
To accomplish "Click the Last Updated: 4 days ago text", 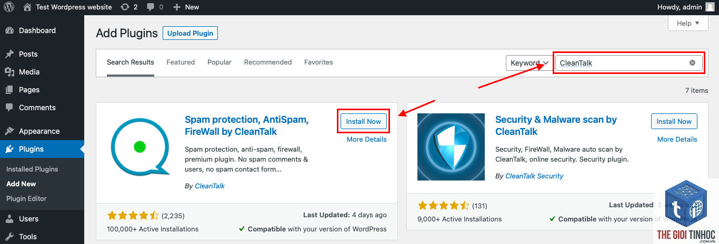I will [x=345, y=215].
